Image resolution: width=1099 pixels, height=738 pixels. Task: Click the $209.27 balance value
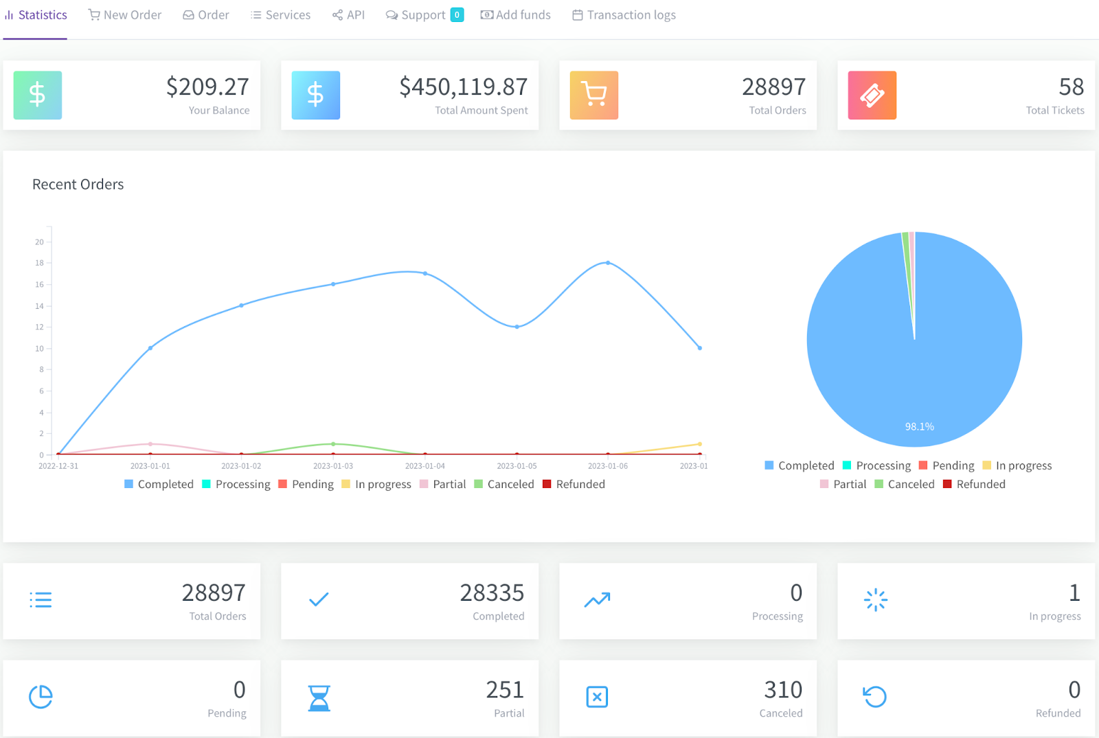tap(208, 87)
